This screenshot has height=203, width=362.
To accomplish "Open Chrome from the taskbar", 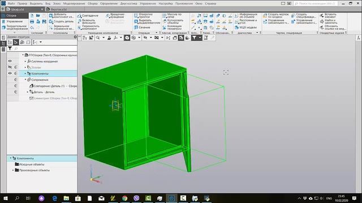I will (124, 198).
